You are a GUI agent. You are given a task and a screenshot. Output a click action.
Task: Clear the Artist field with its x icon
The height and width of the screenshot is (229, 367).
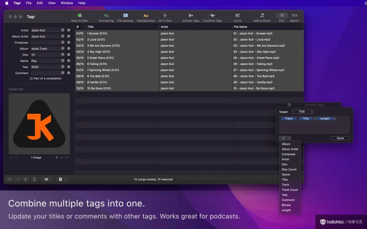tap(69, 30)
